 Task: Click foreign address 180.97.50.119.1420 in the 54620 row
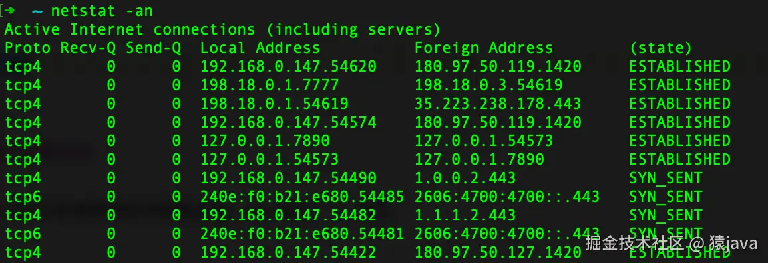click(498, 66)
